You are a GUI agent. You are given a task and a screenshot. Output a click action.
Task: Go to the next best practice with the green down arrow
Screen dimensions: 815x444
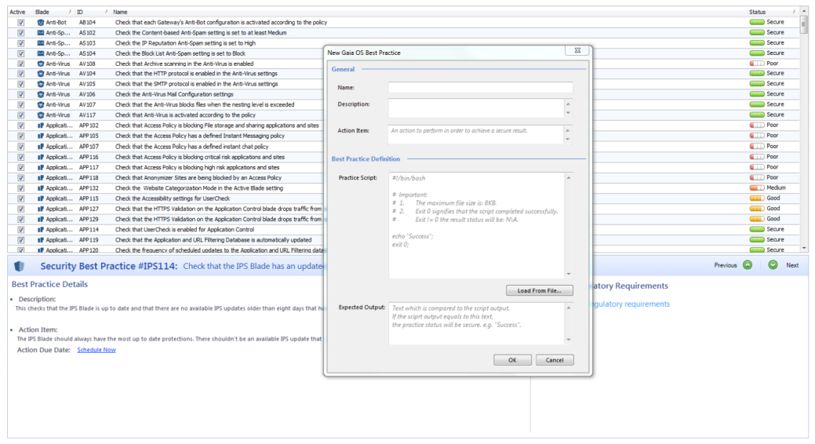(x=773, y=265)
